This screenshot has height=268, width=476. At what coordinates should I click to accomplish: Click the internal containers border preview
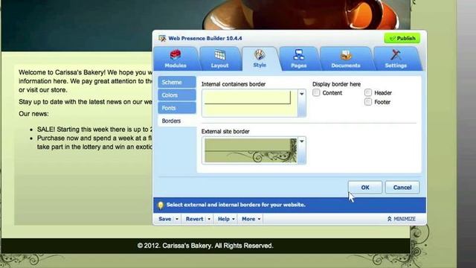click(250, 103)
